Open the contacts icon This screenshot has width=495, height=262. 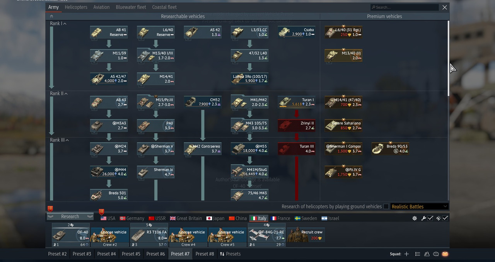(x=427, y=254)
